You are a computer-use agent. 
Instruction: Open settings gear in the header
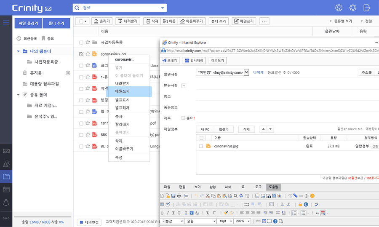[352, 8]
